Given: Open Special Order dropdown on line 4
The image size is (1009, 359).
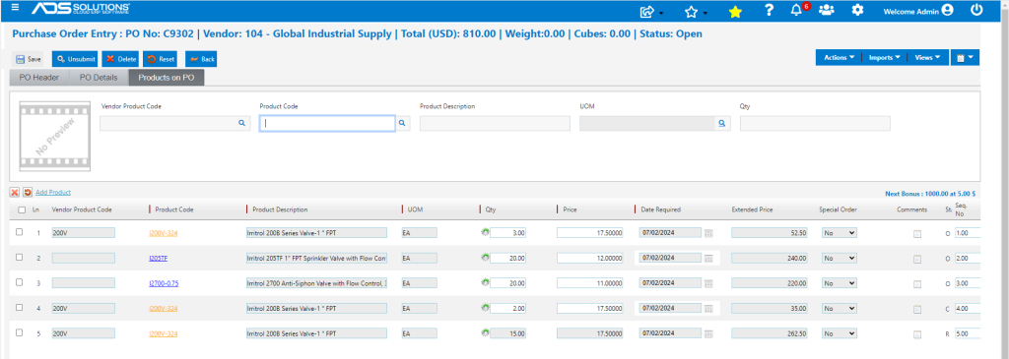Looking at the screenshot, I should (840, 308).
